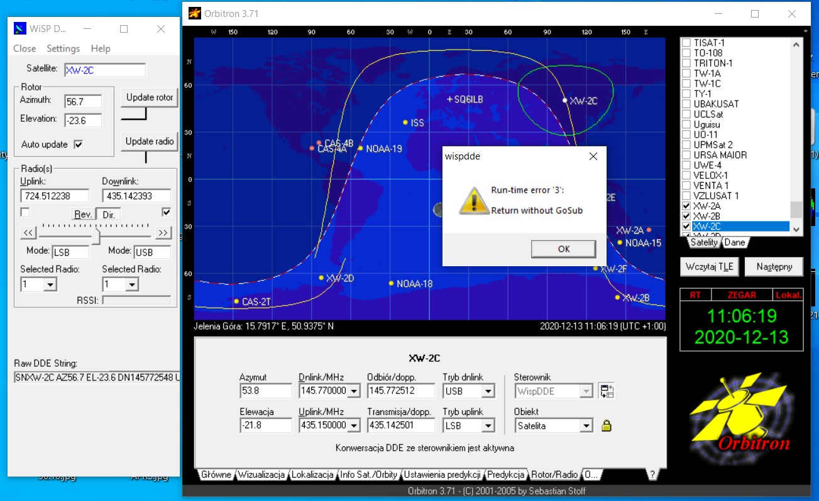Click the driver configuration icon beside WispDDE
This screenshot has height=501, width=819.
606,391
